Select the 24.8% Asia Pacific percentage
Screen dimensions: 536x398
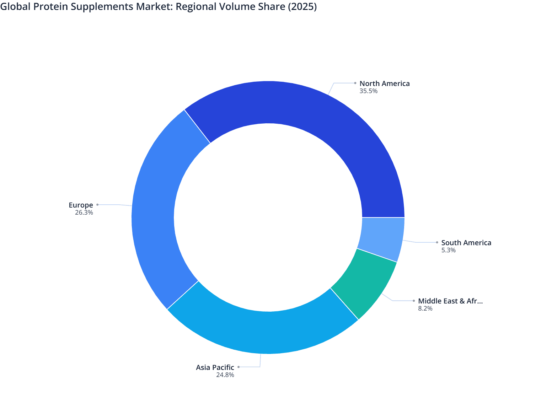click(226, 375)
